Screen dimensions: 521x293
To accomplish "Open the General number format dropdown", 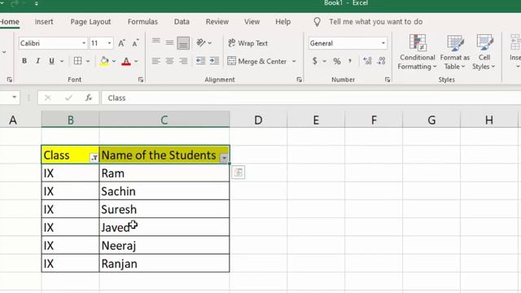I will (x=383, y=43).
